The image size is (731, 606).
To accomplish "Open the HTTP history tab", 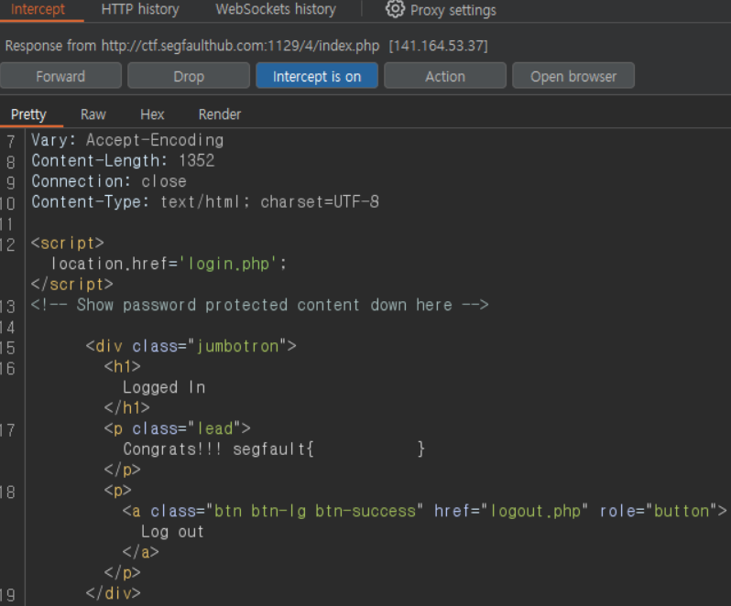I will coord(140,9).
